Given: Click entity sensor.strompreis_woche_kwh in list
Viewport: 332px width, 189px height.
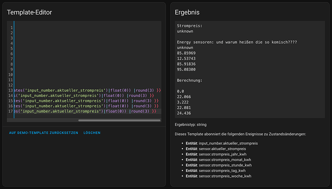Looking at the screenshot, I should pos(225,176).
